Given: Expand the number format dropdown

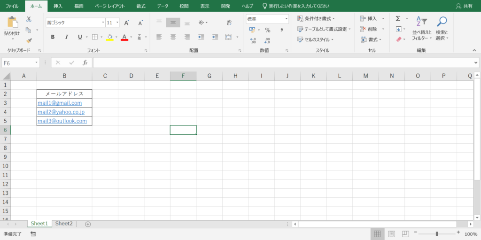Looking at the screenshot, I should tap(286, 19).
